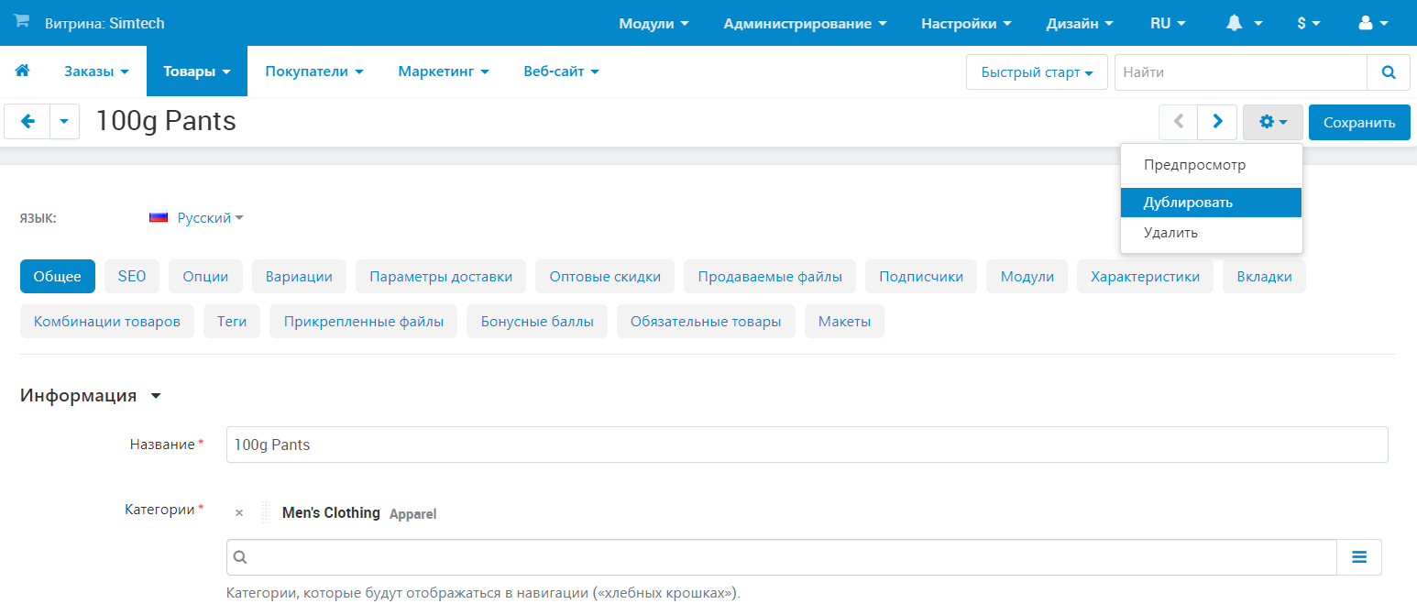Go to next product with right chevron

tap(1217, 122)
